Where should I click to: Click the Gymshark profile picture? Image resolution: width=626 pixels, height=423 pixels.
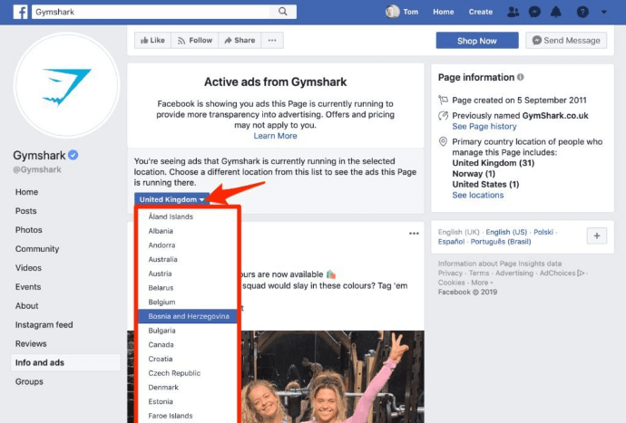click(66, 87)
